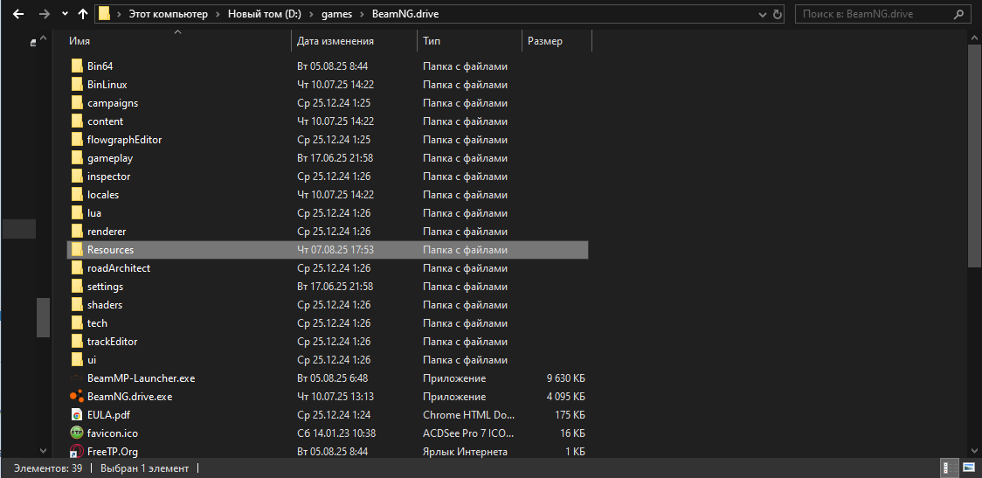Open the recent locations dropdown arrow

pos(66,14)
